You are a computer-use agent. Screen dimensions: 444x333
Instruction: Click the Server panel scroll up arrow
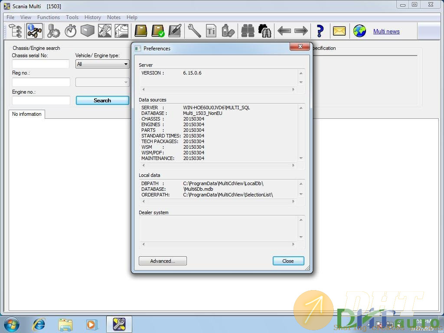click(x=301, y=73)
